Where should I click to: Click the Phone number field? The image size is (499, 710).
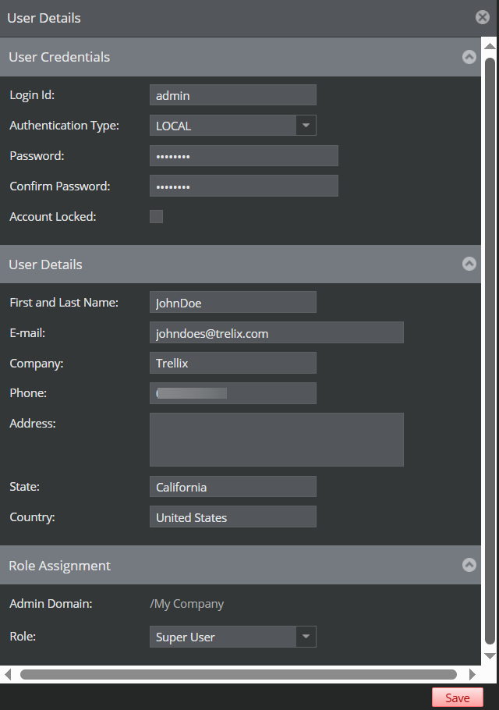(x=233, y=393)
